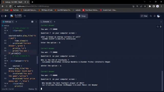Go back in the browser
This screenshot has height=92, width=164.
click(x=3, y=6)
